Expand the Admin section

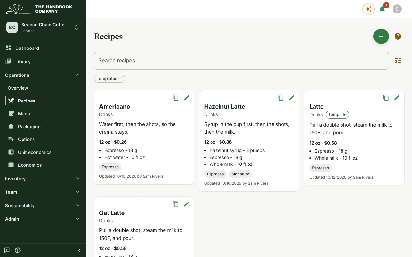point(43,219)
